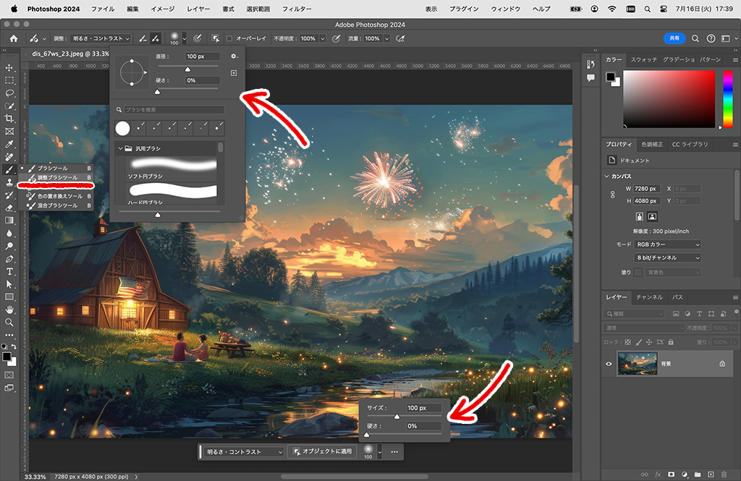
Task: Collapse the カンバス section
Action: pyautogui.click(x=607, y=176)
